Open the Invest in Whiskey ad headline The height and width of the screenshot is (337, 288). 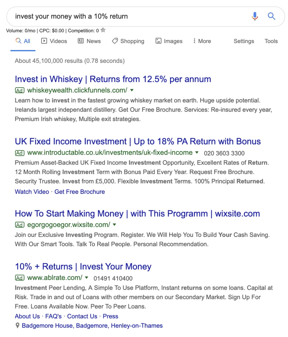[113, 79]
